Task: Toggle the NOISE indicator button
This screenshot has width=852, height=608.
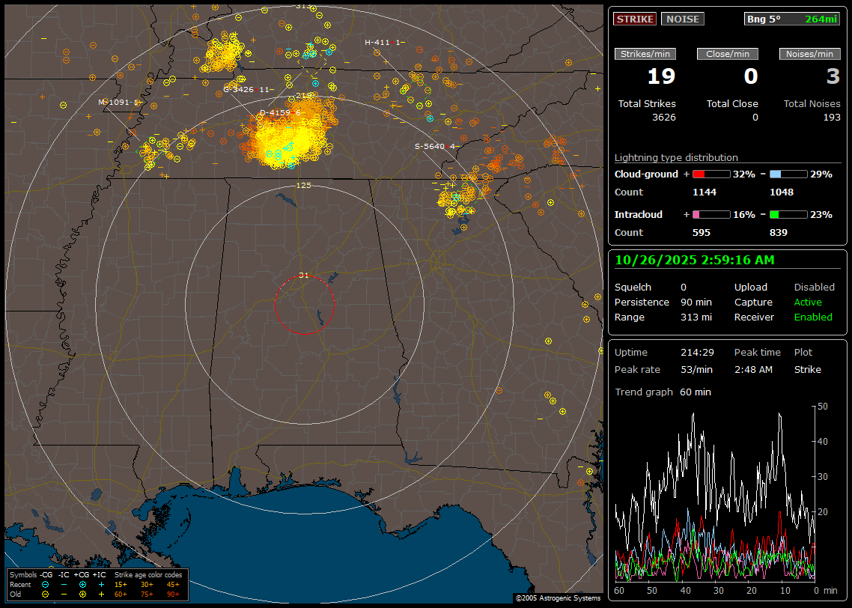Action: [682, 19]
